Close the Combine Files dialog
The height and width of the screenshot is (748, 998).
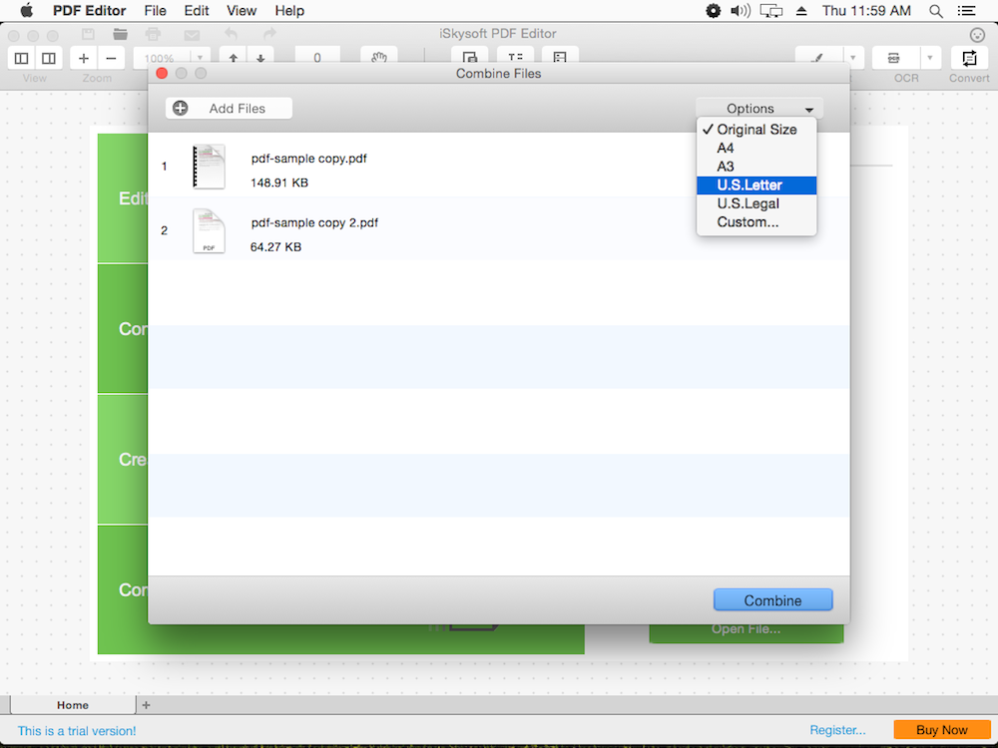(162, 73)
